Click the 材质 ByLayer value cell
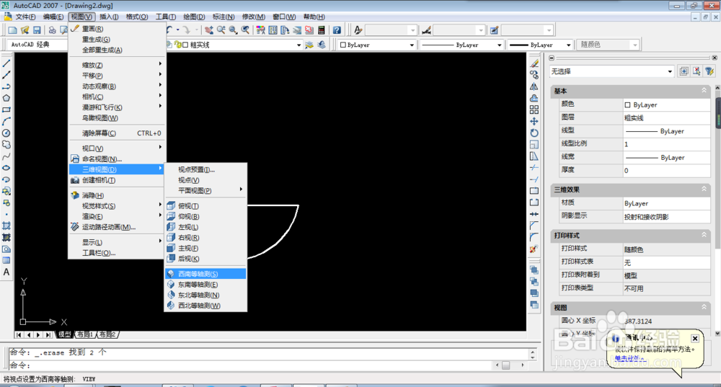Viewport: 721px width, 387px height. [x=666, y=203]
